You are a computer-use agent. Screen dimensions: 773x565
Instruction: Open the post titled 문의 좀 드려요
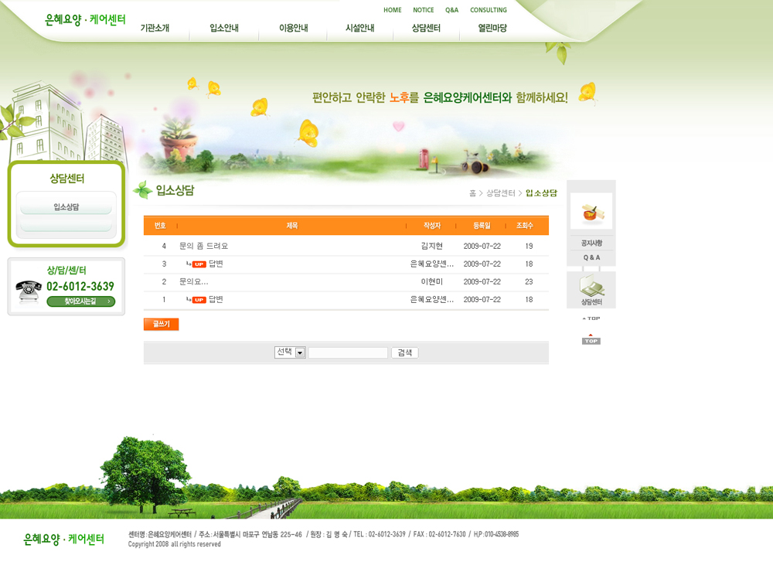[204, 247]
